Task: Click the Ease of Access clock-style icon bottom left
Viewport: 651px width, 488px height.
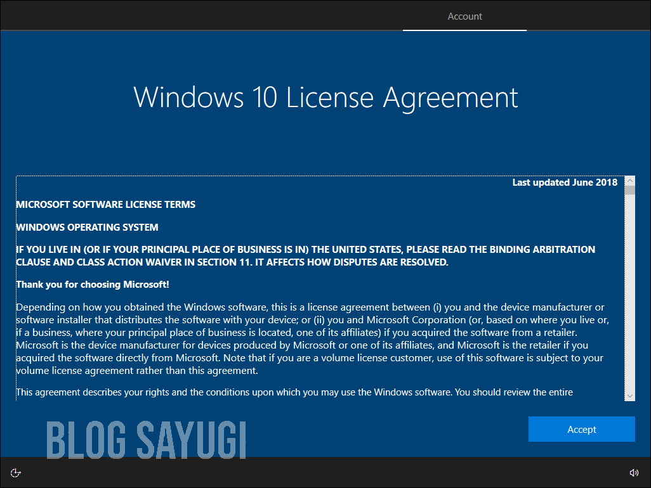Action: pos(15,472)
